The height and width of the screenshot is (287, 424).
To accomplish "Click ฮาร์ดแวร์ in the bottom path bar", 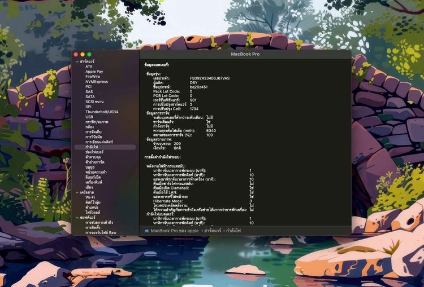I will point(213,231).
